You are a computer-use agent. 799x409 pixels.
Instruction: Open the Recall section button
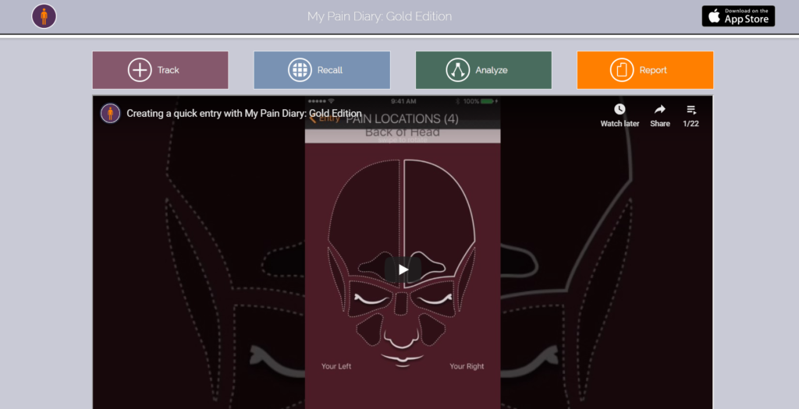[322, 70]
